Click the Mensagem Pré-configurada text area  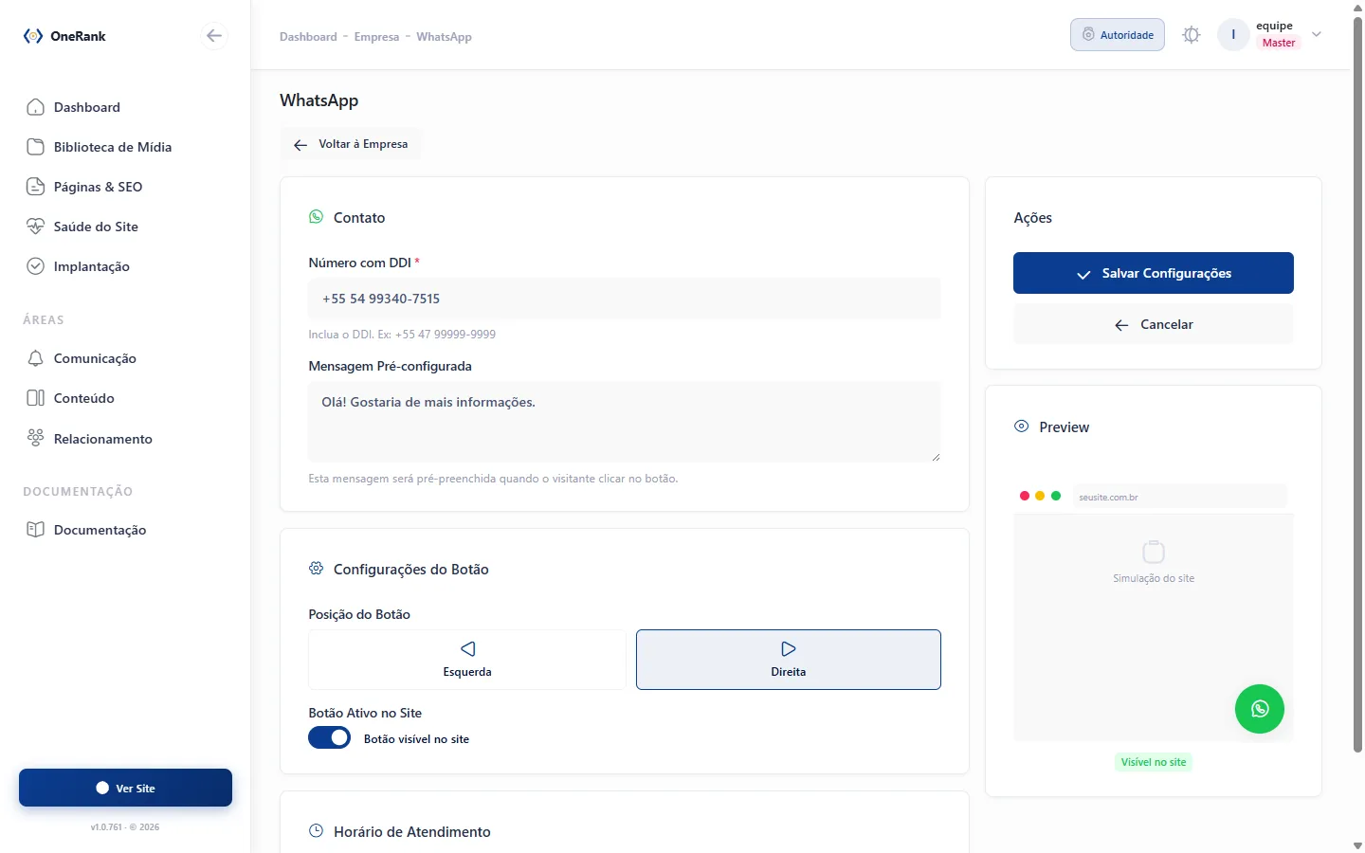(x=625, y=422)
